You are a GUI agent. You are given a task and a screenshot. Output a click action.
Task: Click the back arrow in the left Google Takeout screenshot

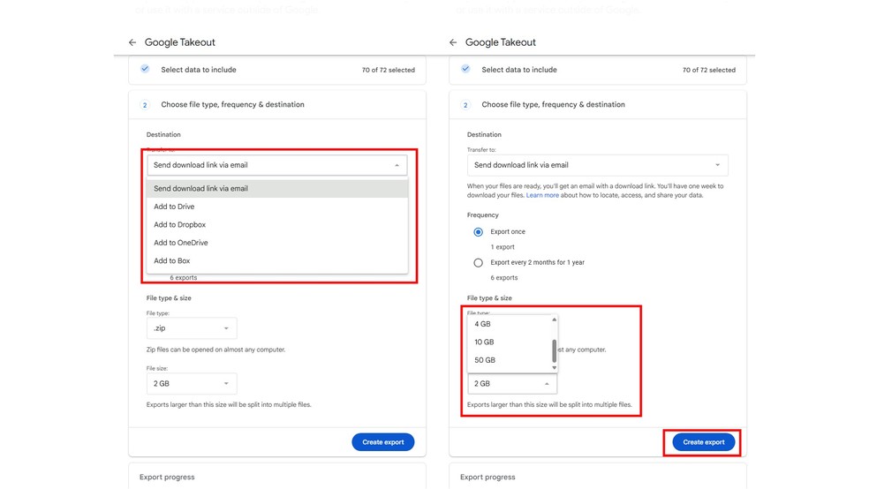pos(132,42)
